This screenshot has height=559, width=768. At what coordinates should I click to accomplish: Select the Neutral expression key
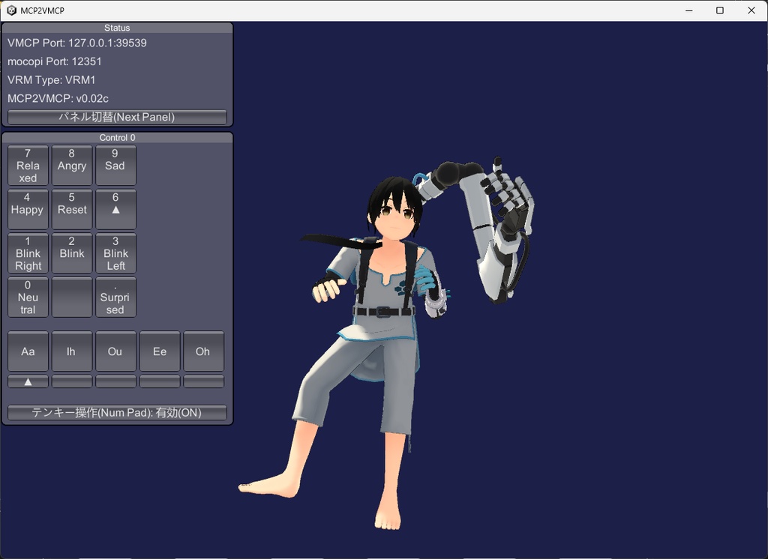[x=28, y=297]
